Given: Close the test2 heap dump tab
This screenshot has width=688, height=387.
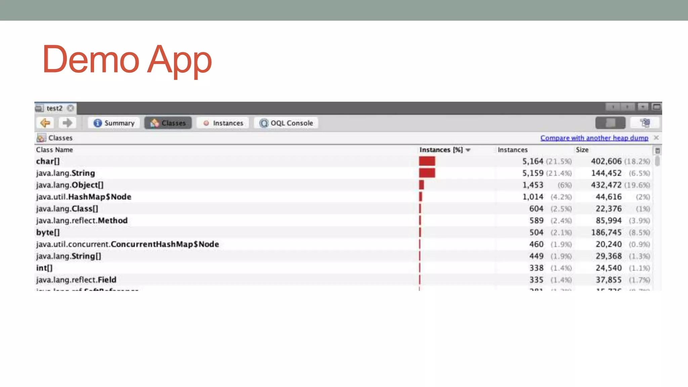Looking at the screenshot, I should (71, 108).
